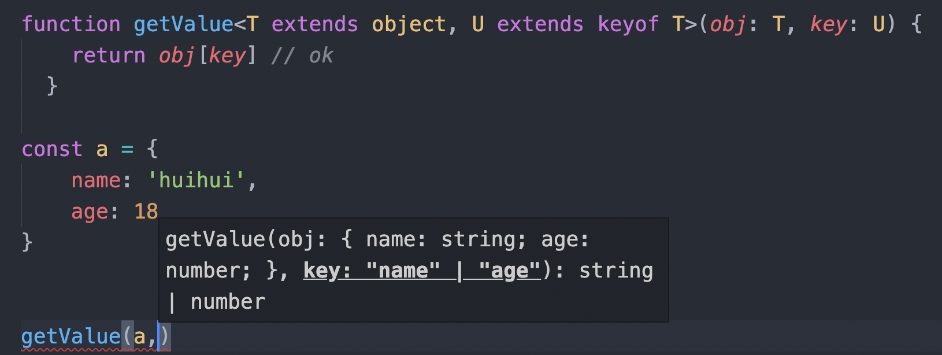Viewport: 942px width, 355px height.
Task: Click the 'name' property in the object literal
Action: tap(96, 180)
